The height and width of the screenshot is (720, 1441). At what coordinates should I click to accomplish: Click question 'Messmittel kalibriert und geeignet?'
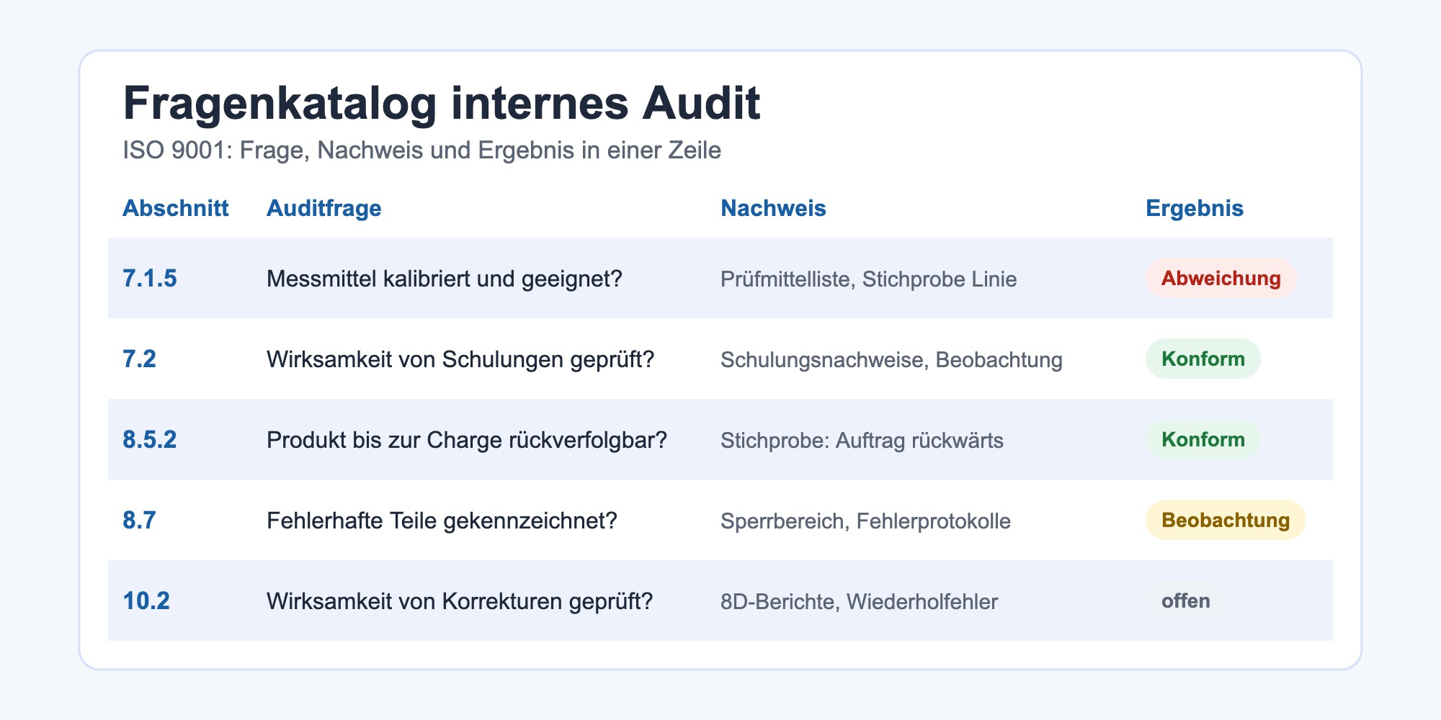444,279
